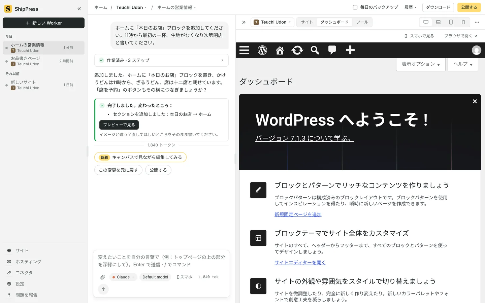
Task: Close the WordPress welcome panel
Action: 475,101
